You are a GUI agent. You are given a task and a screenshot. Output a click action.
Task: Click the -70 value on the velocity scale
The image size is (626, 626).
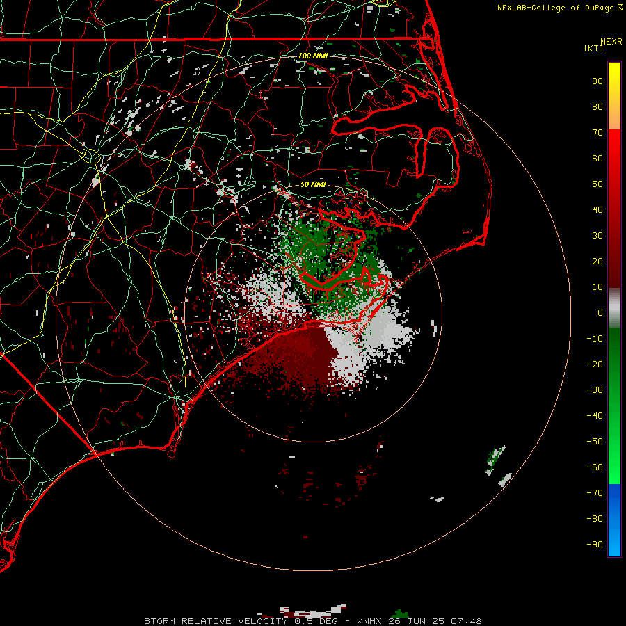pyautogui.click(x=595, y=493)
